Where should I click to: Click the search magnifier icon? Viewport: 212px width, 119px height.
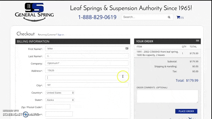pos(169,17)
